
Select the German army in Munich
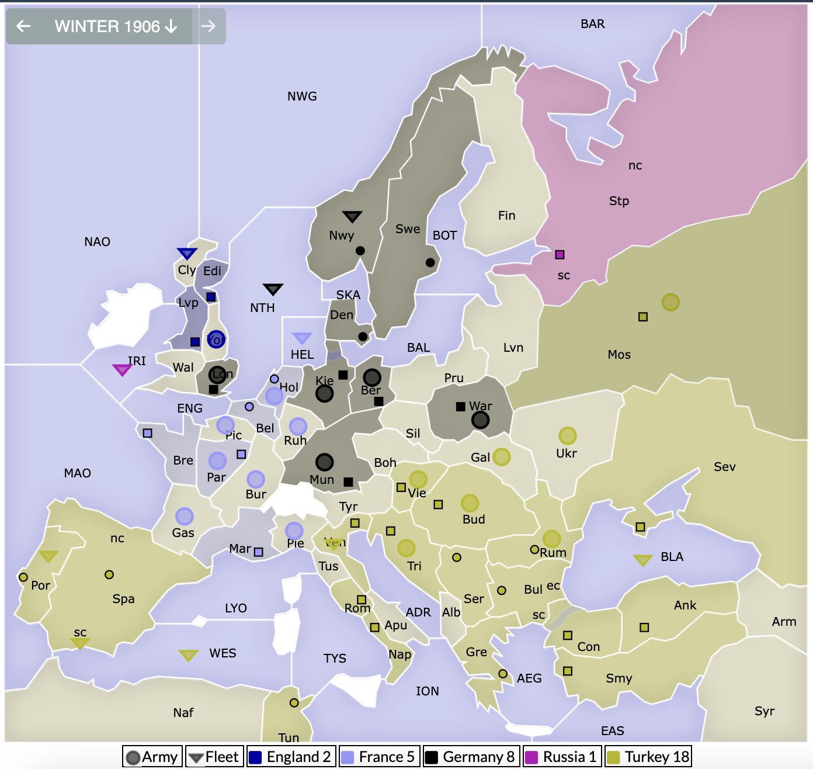[x=325, y=462]
